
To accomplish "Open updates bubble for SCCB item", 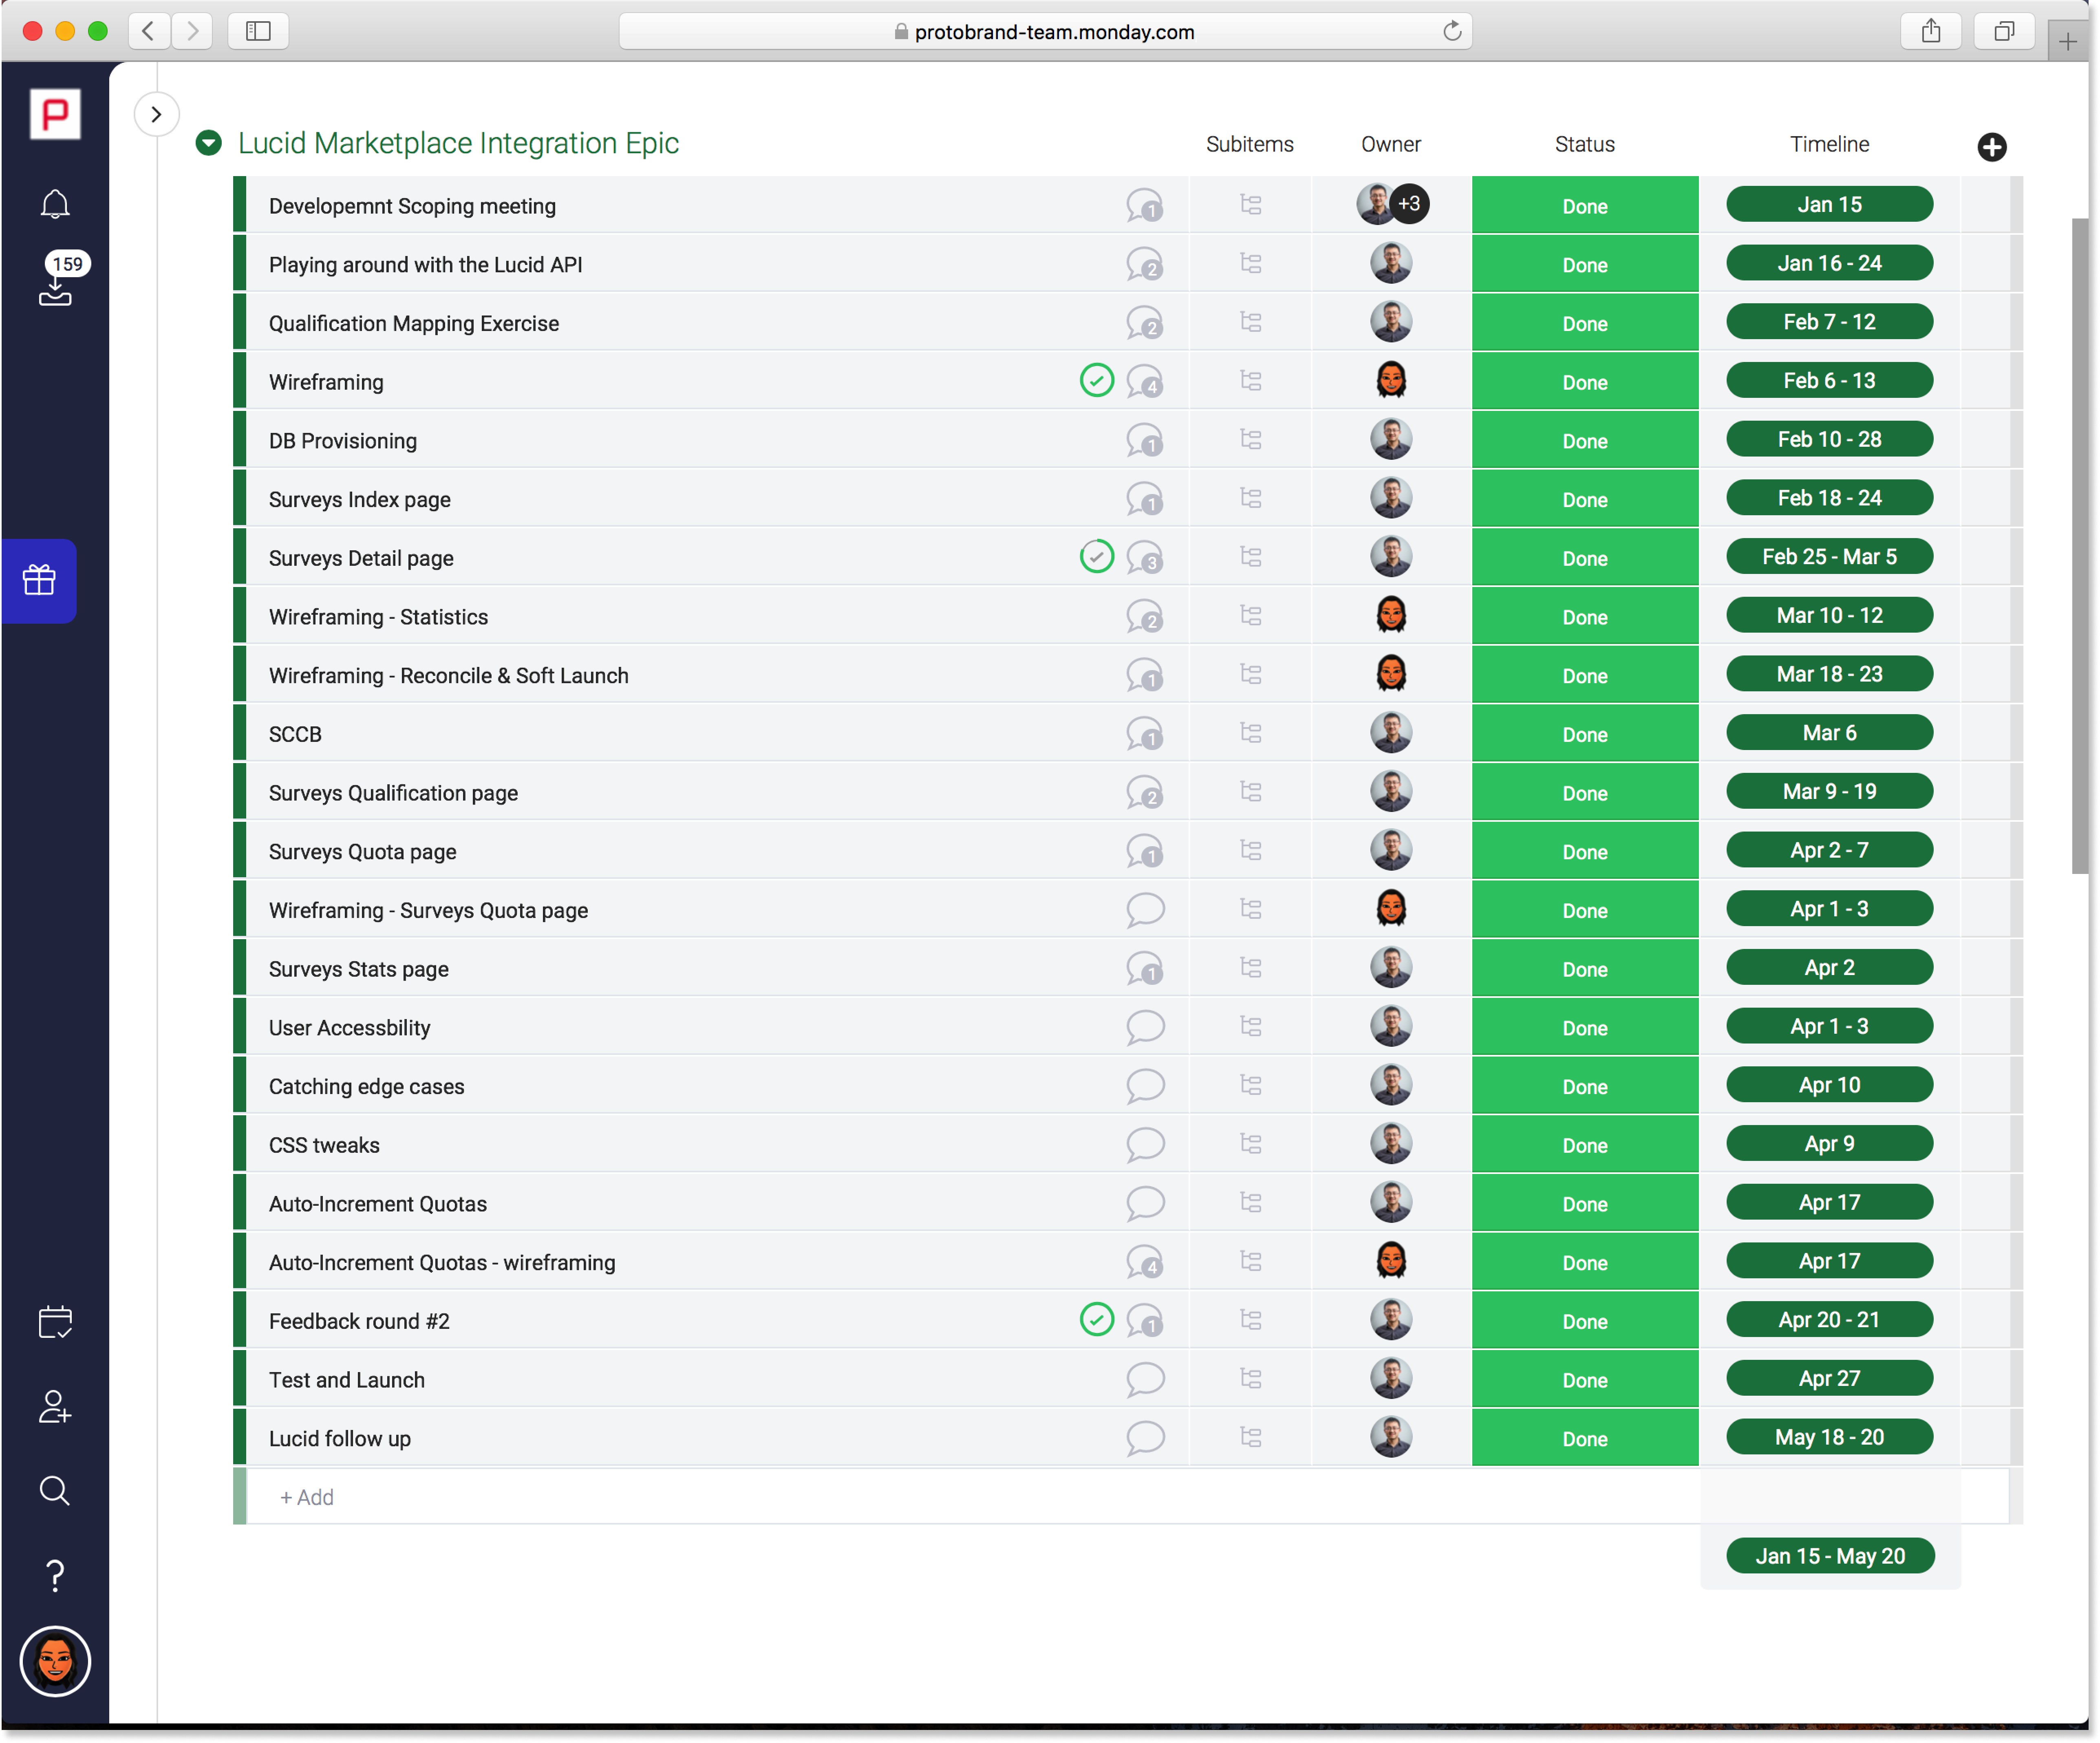I will 1144,734.
